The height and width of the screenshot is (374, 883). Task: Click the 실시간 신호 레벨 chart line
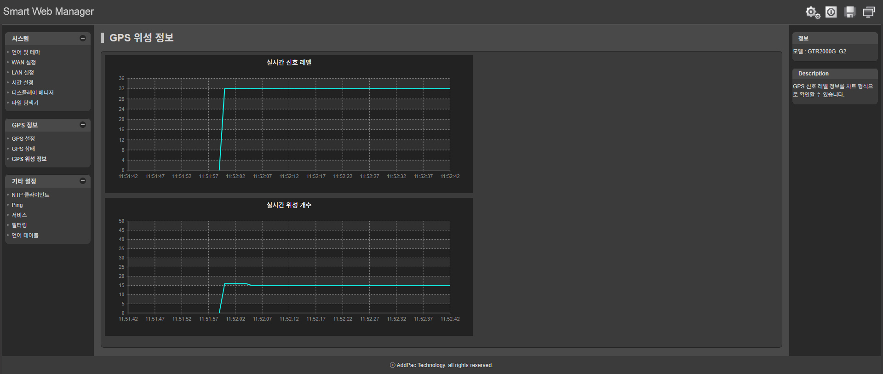pos(336,89)
